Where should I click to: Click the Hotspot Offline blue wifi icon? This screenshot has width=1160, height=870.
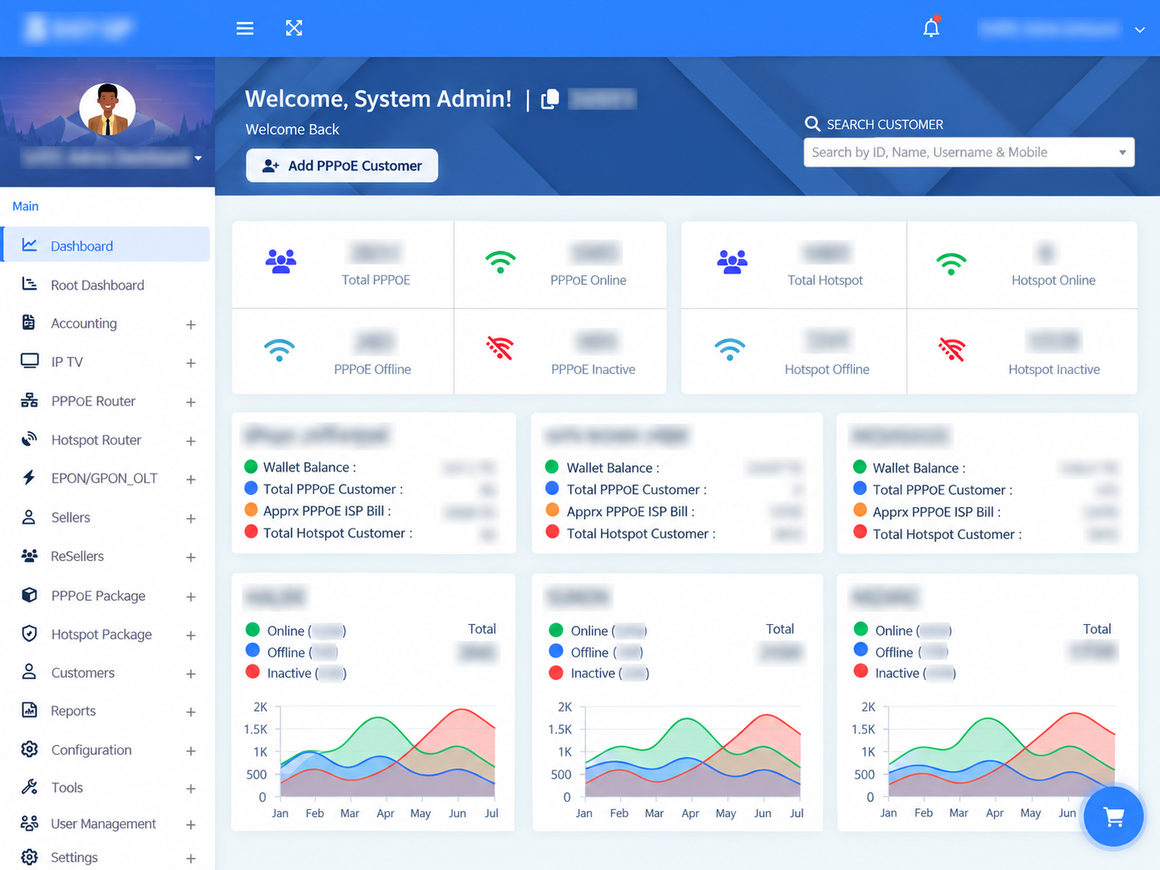pos(730,349)
